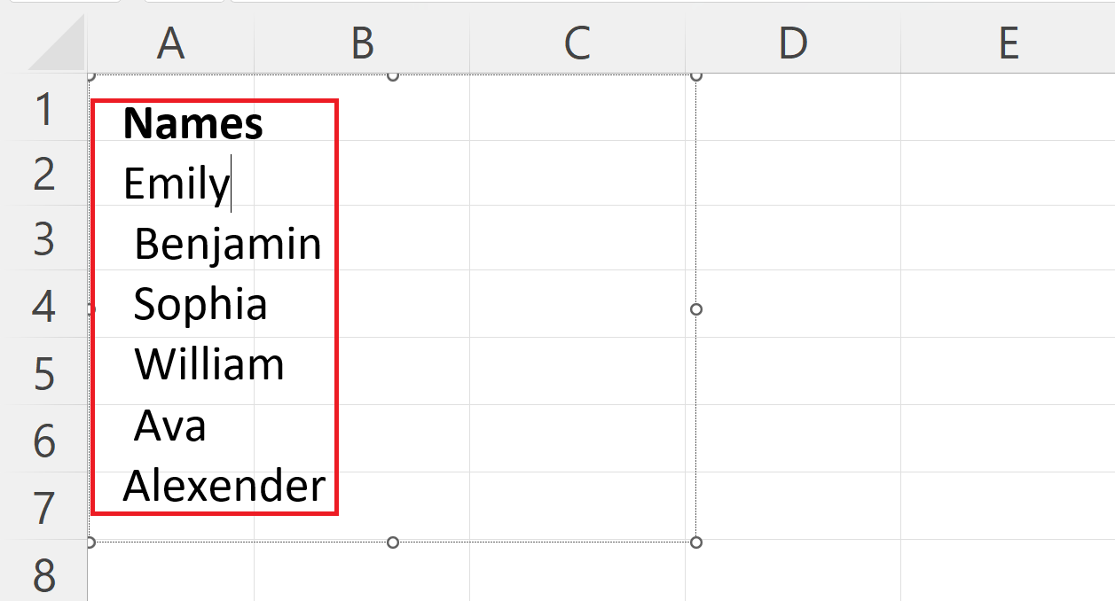The width and height of the screenshot is (1115, 601).
Task: Click the top selection handle of the shape
Action: point(391,75)
